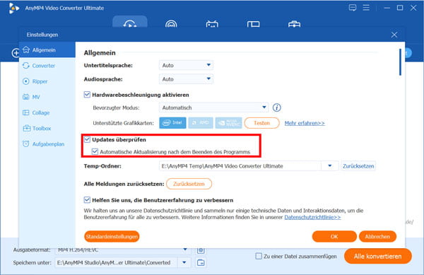Toggle Hardwarebeschleunigung aktivieren checkbox

pyautogui.click(x=87, y=95)
